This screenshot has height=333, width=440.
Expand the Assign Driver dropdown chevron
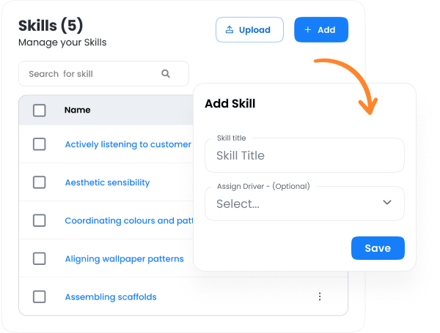tap(387, 203)
